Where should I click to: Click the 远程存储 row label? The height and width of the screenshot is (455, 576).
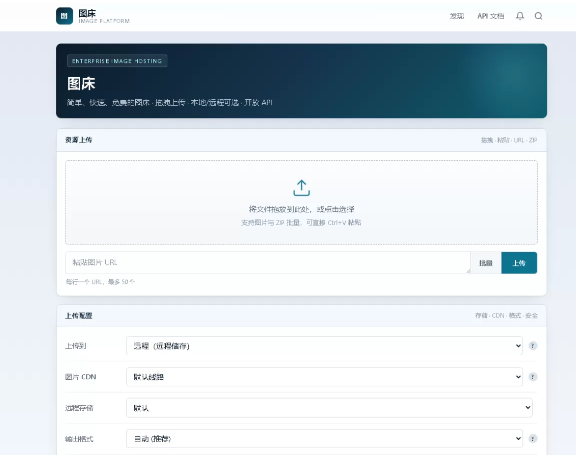[x=79, y=408]
